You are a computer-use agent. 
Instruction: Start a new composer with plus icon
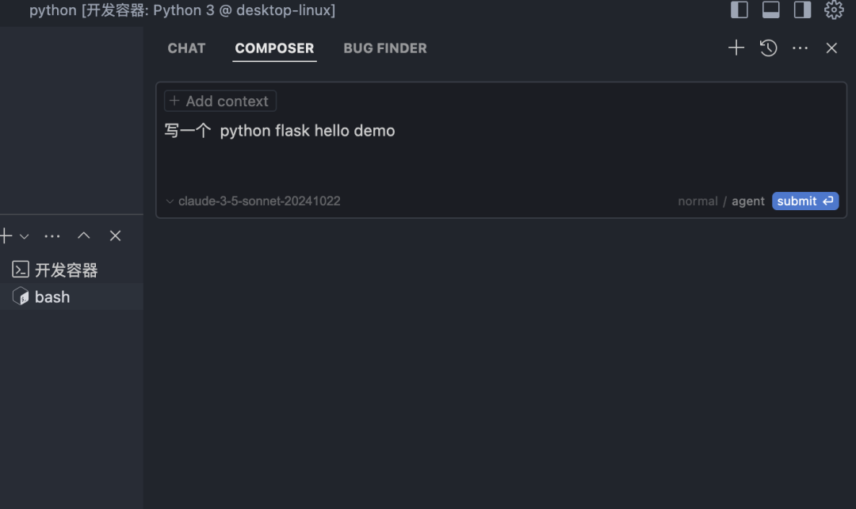[x=736, y=48]
